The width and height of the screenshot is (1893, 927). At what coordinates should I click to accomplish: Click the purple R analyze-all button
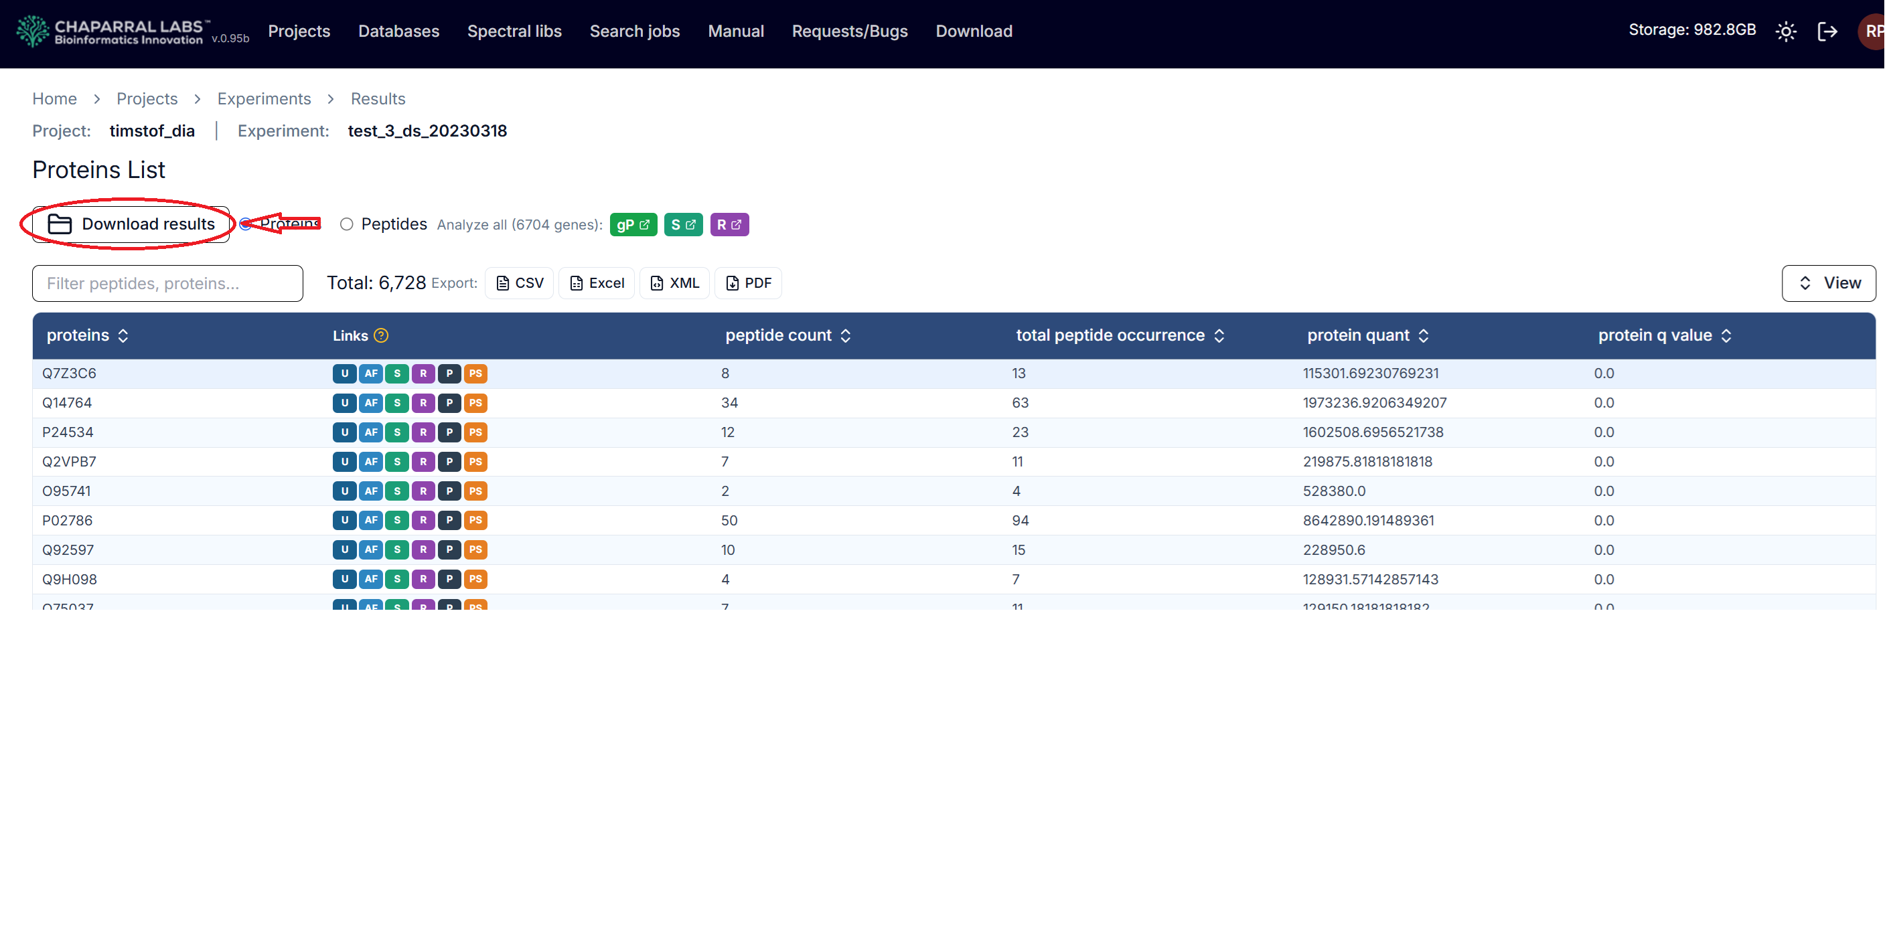click(729, 225)
